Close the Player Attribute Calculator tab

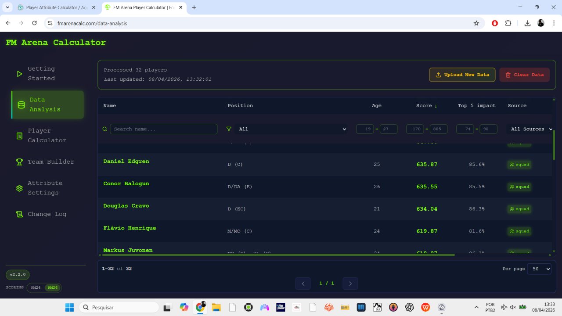[x=94, y=7]
